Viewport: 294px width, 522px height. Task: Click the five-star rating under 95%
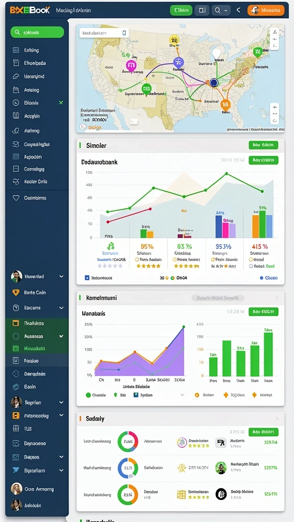(x=148, y=266)
